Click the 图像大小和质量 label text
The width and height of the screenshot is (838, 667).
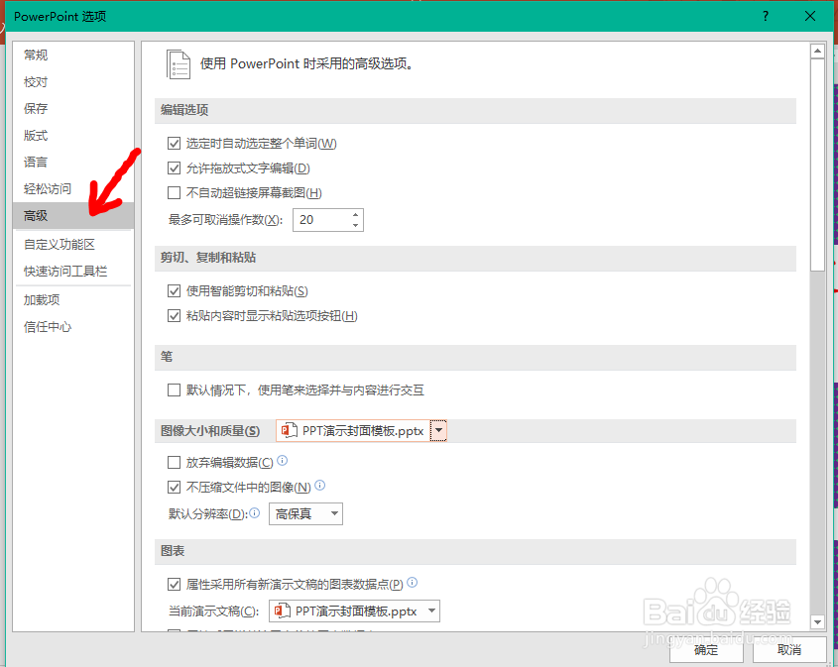tap(210, 431)
